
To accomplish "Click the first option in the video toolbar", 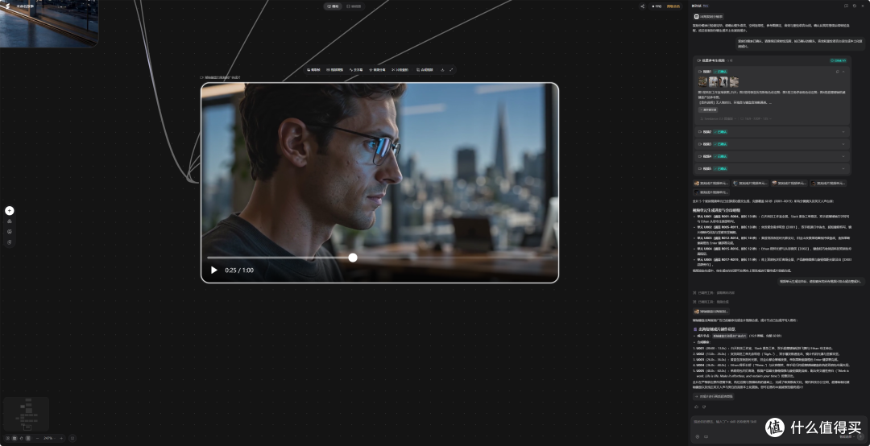I will tap(313, 70).
